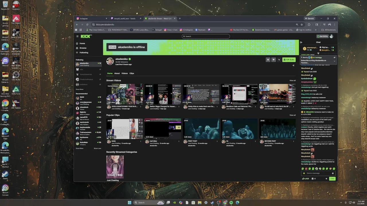367x206 pixels.
Task: Click View all for Popular Clips
Action: pos(292,115)
